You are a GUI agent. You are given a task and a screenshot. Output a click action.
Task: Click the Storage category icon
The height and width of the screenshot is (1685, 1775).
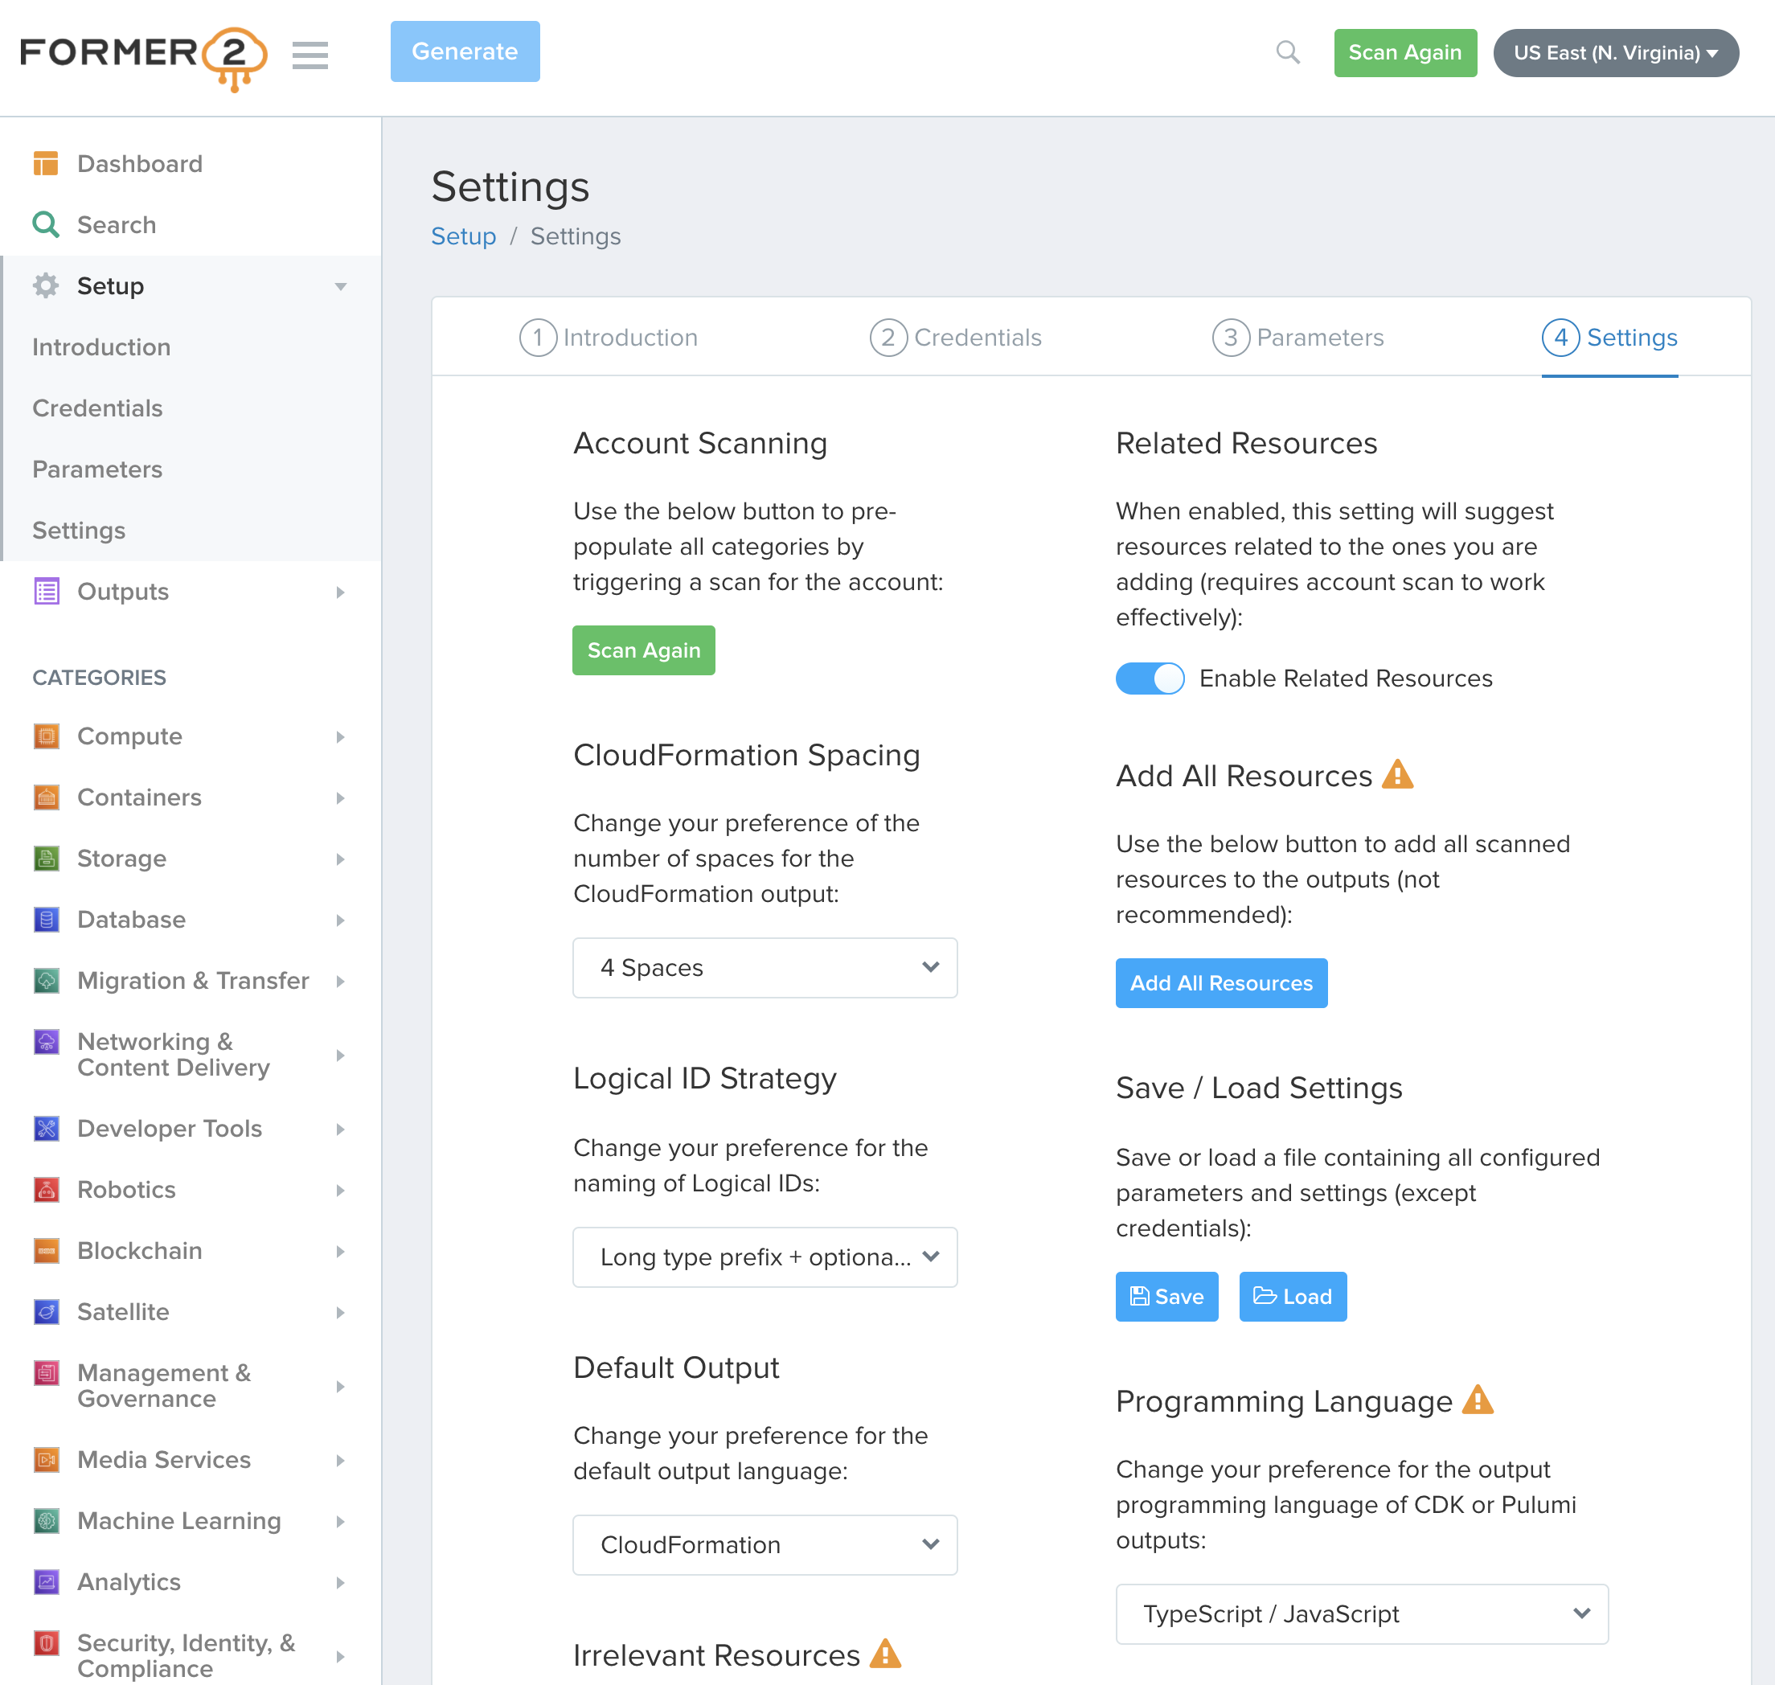coord(46,859)
